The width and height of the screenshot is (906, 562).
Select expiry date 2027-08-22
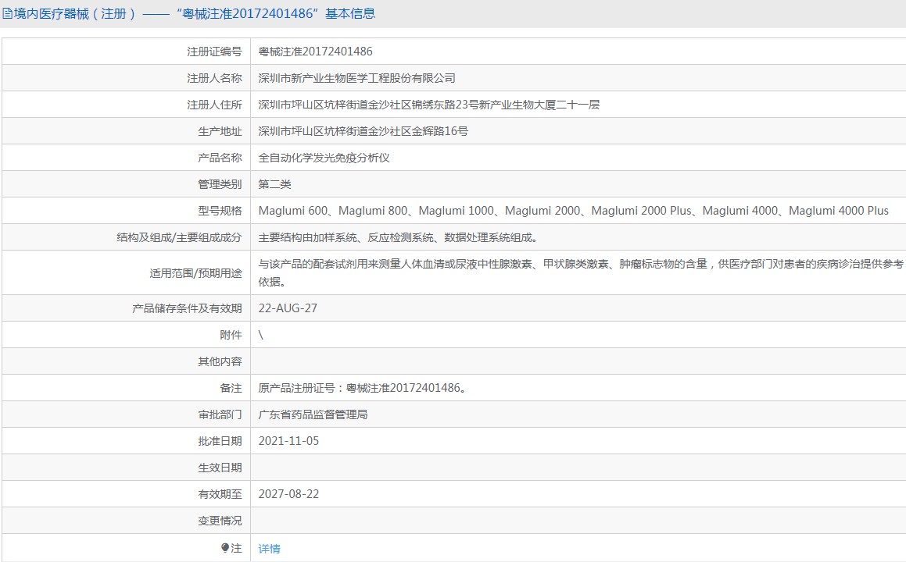[288, 494]
